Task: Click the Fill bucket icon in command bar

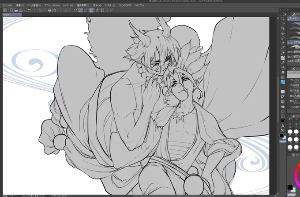Action: [49, 10]
